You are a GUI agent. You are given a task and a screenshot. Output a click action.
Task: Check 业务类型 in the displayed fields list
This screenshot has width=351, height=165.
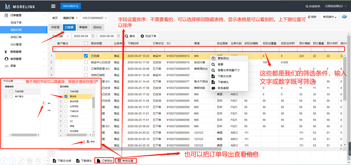point(66,107)
